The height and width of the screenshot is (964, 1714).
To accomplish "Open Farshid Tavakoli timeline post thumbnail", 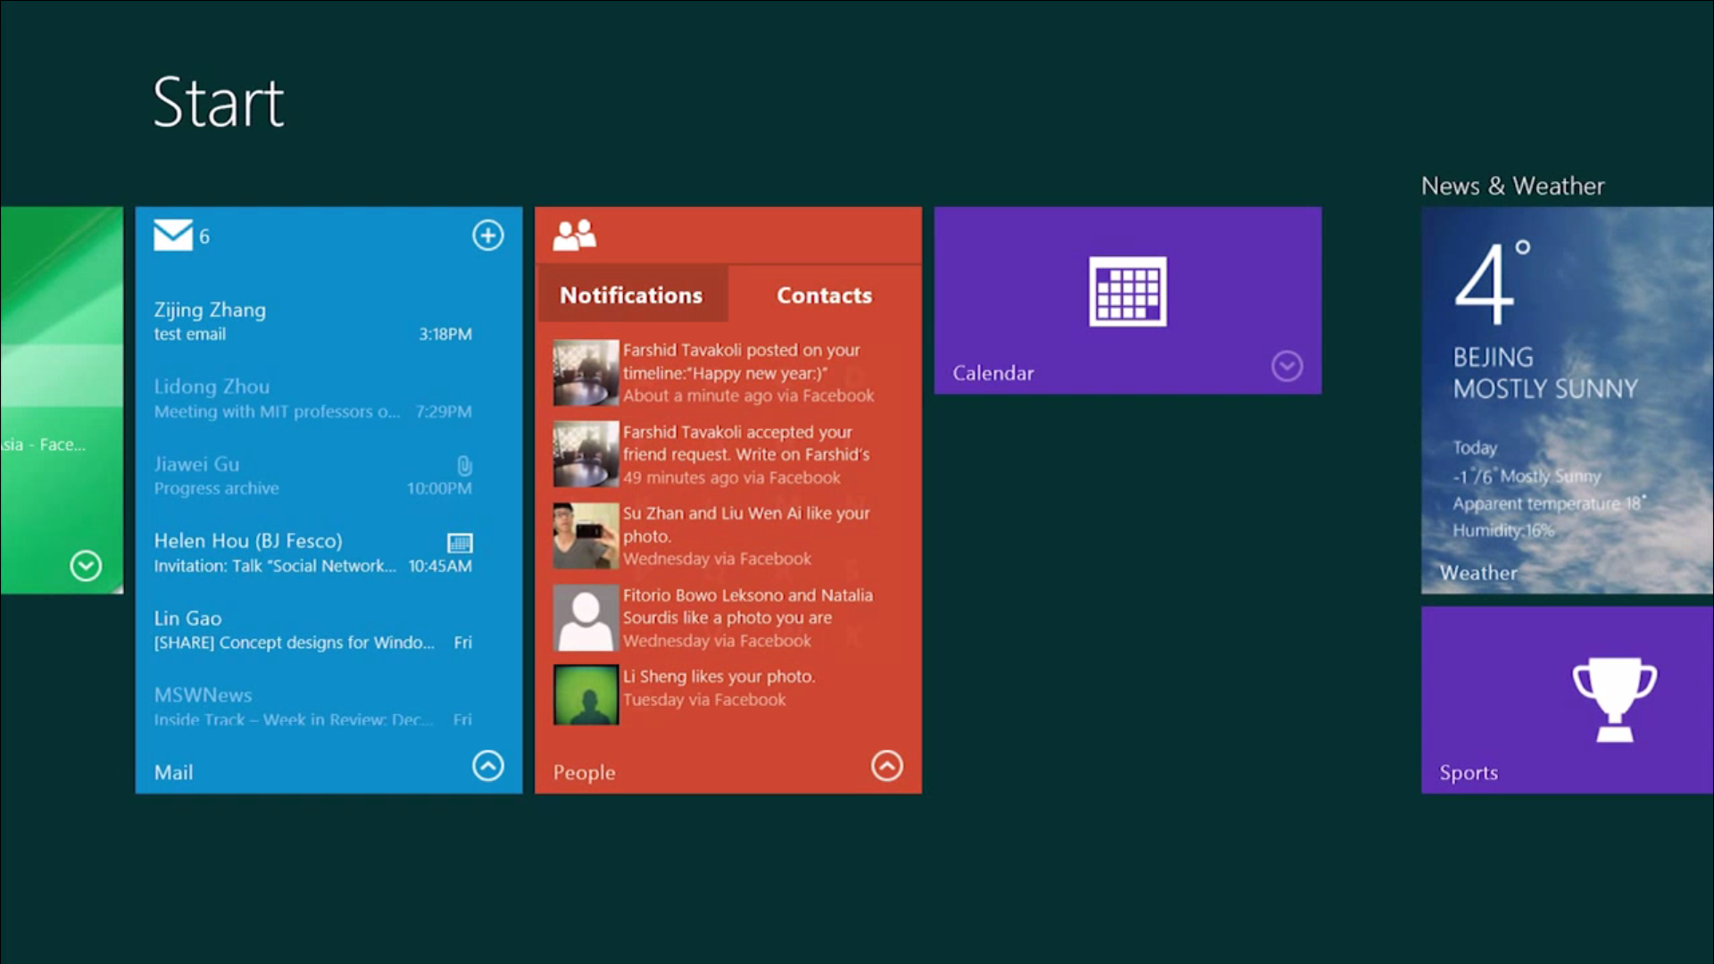I will [x=586, y=373].
